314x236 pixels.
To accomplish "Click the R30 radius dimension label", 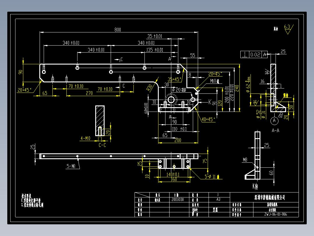I will pyautogui.click(x=150, y=88).
